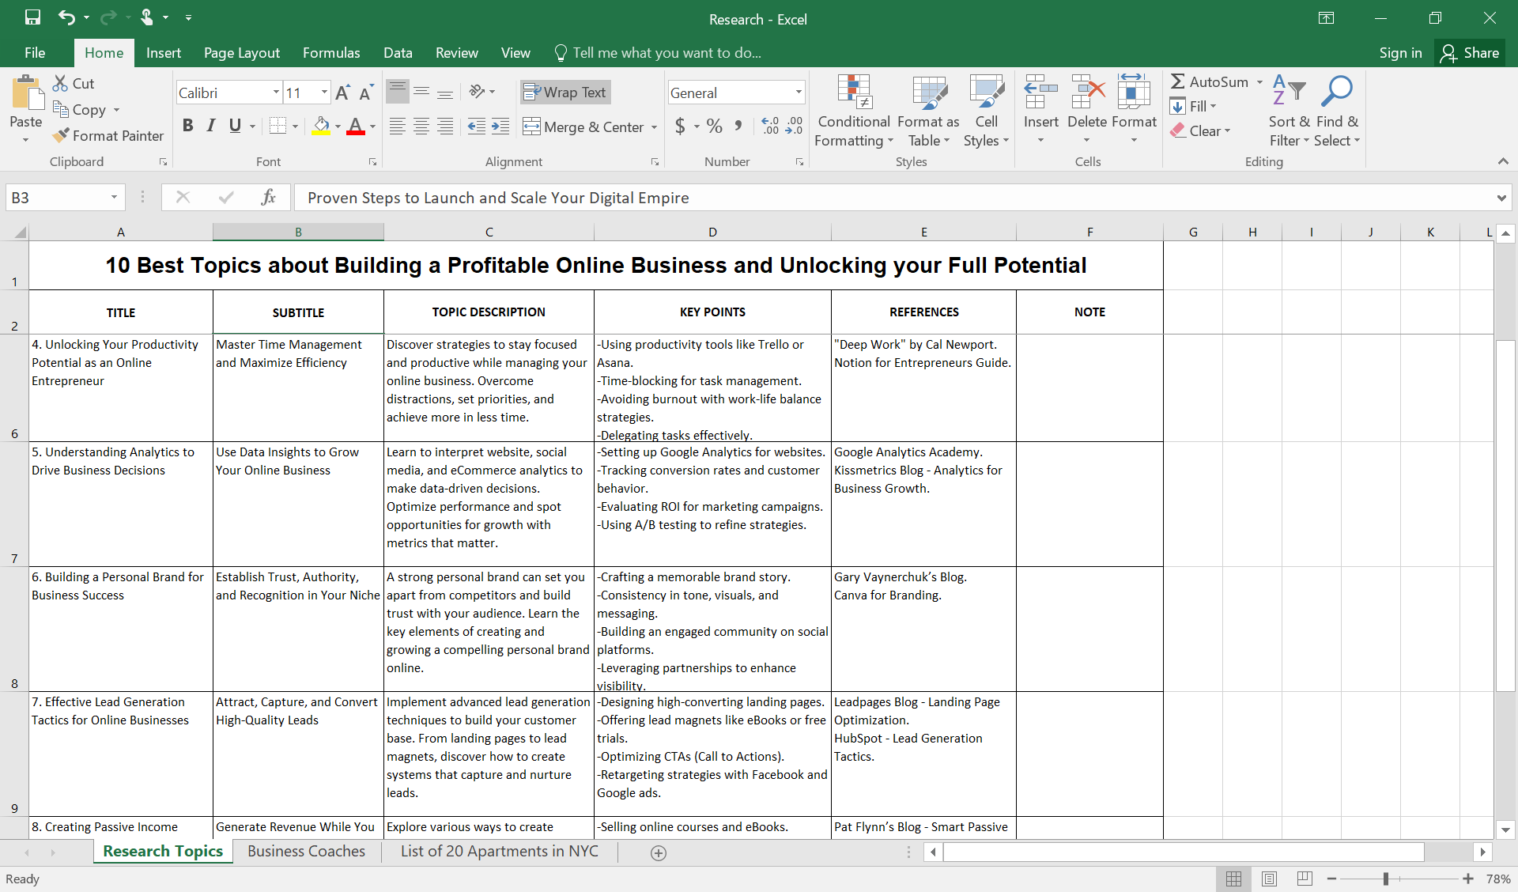Toggle Top Align vertical alignment
The height and width of the screenshot is (892, 1518).
click(x=398, y=92)
